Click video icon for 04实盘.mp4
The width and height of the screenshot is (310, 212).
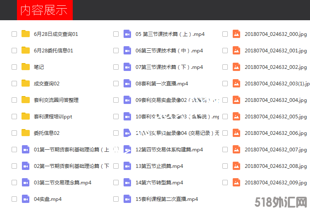click(26, 199)
